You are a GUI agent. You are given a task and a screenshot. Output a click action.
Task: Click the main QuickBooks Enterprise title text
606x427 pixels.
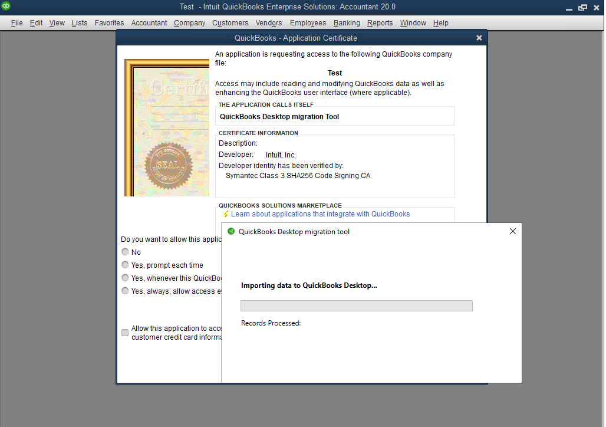288,7
